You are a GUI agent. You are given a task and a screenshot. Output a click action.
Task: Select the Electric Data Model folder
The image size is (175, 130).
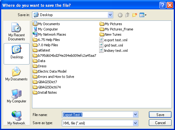coord(50,71)
